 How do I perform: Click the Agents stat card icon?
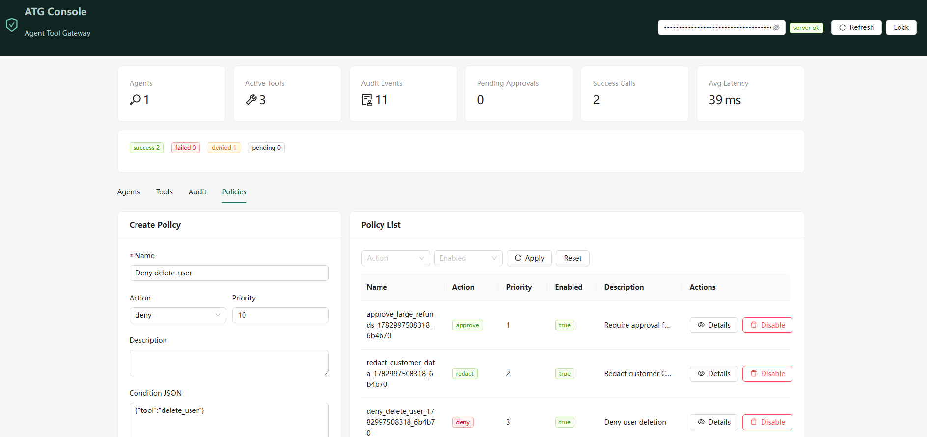135,100
